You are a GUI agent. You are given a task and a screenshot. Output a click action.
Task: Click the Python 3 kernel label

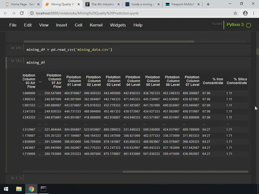click(x=235, y=25)
